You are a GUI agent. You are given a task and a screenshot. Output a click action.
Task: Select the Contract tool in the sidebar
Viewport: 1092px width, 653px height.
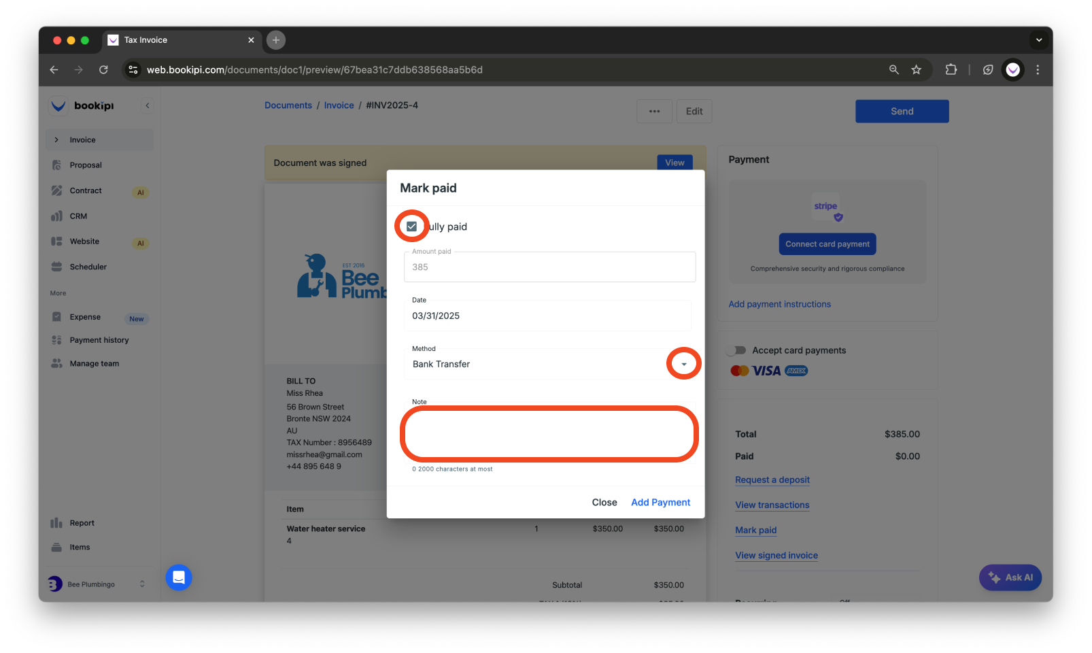pyautogui.click(x=86, y=190)
